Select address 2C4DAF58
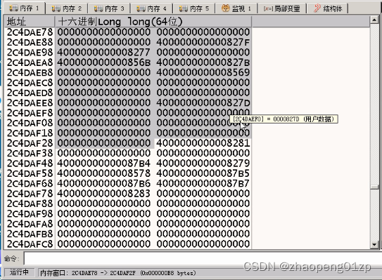382x280 pixels. 30,173
